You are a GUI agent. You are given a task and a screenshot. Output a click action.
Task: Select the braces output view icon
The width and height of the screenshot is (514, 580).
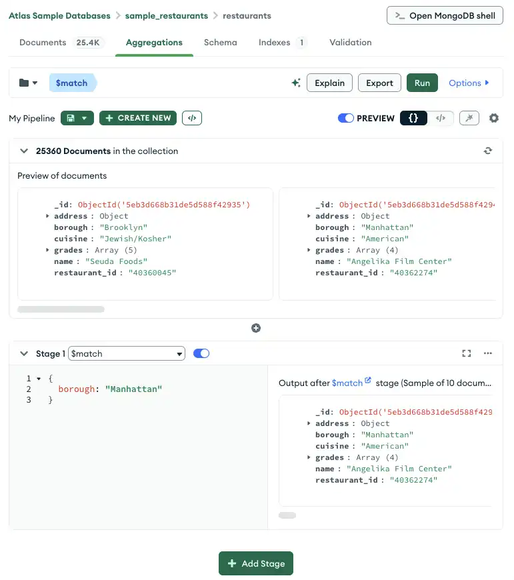pos(415,117)
